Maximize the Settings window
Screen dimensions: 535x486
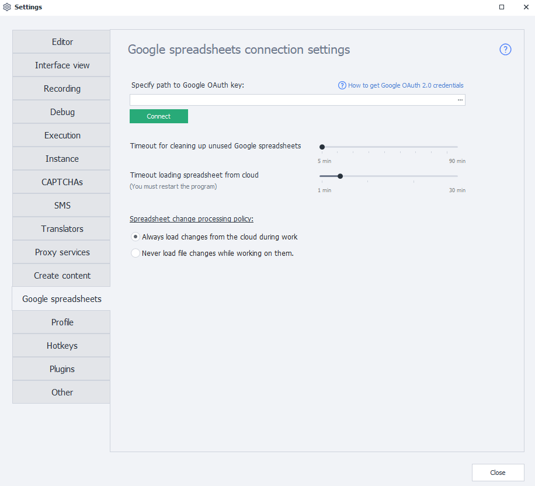502,7
